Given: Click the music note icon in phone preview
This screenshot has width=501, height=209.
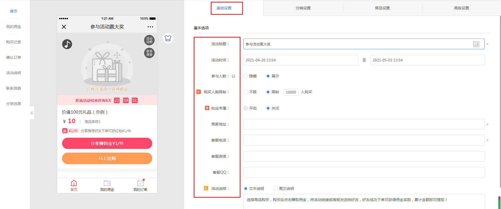Looking at the screenshot, I should point(67,44).
